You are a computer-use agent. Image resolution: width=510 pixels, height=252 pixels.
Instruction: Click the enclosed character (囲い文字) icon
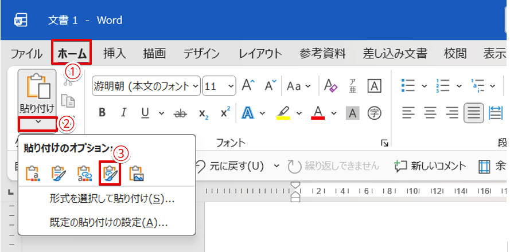click(x=374, y=113)
